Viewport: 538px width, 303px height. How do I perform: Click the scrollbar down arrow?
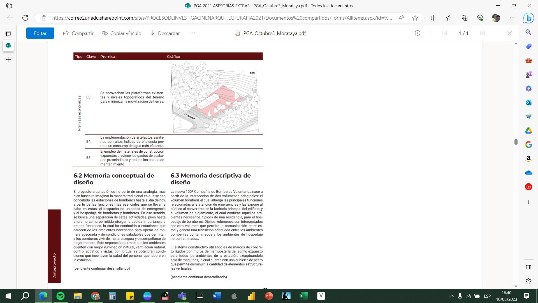click(516, 286)
